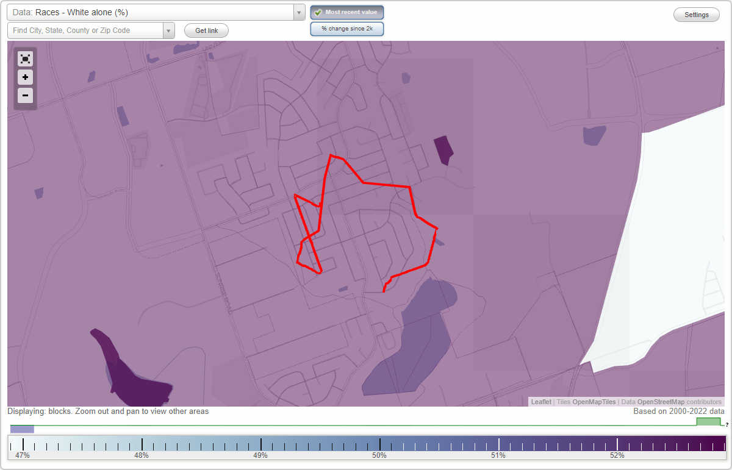
Task: Click the blue range handle on the timeline
Action: point(22,429)
